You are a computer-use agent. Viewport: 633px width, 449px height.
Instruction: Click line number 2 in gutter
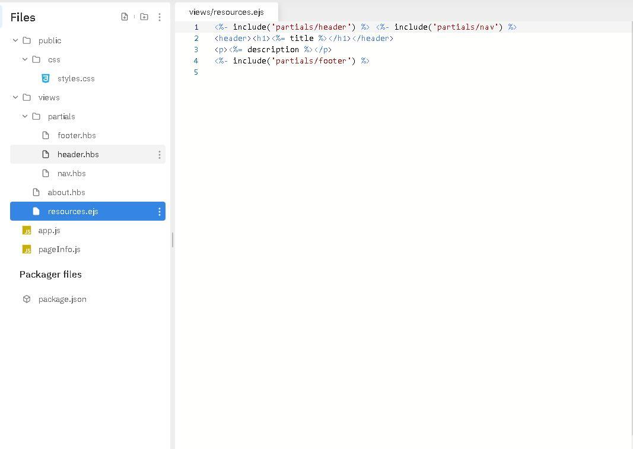196,39
